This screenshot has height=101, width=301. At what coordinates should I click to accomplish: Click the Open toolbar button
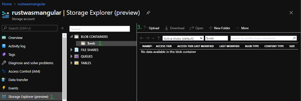click(196, 28)
